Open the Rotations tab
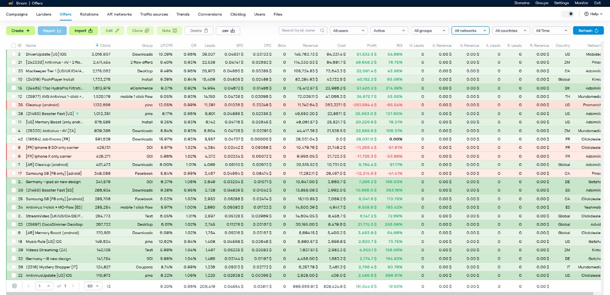 (89, 14)
